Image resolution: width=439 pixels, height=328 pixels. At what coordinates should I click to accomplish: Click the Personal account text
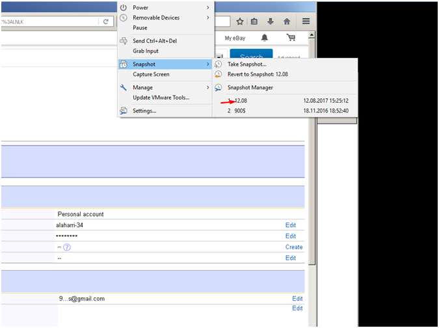coord(81,214)
